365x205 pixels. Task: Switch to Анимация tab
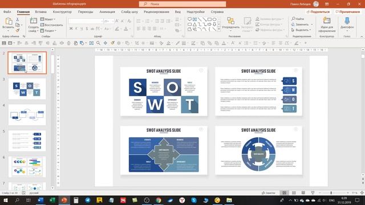[x=107, y=11]
